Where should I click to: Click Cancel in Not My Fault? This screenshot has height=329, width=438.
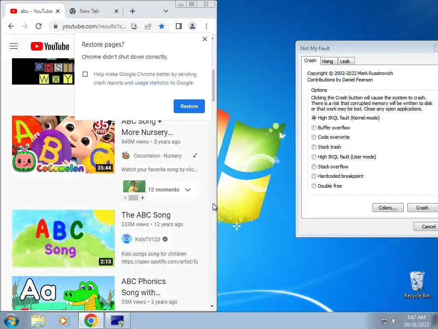pos(426,227)
